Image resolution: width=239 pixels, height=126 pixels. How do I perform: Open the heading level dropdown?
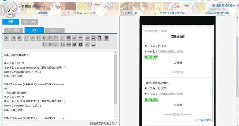(26, 38)
